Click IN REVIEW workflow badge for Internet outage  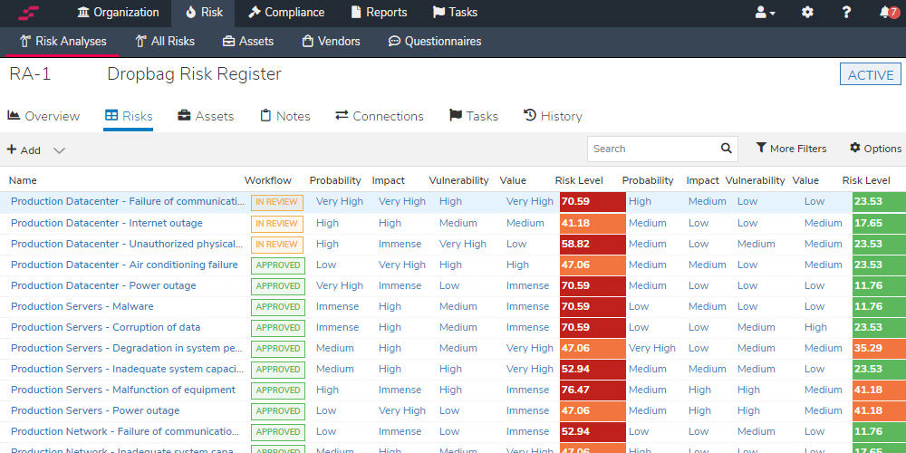pos(276,223)
